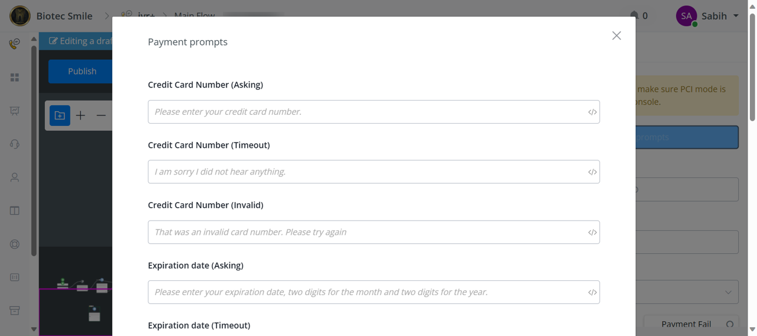Click the page vertical scrollbar
The height and width of the screenshot is (336, 757).
752,168
